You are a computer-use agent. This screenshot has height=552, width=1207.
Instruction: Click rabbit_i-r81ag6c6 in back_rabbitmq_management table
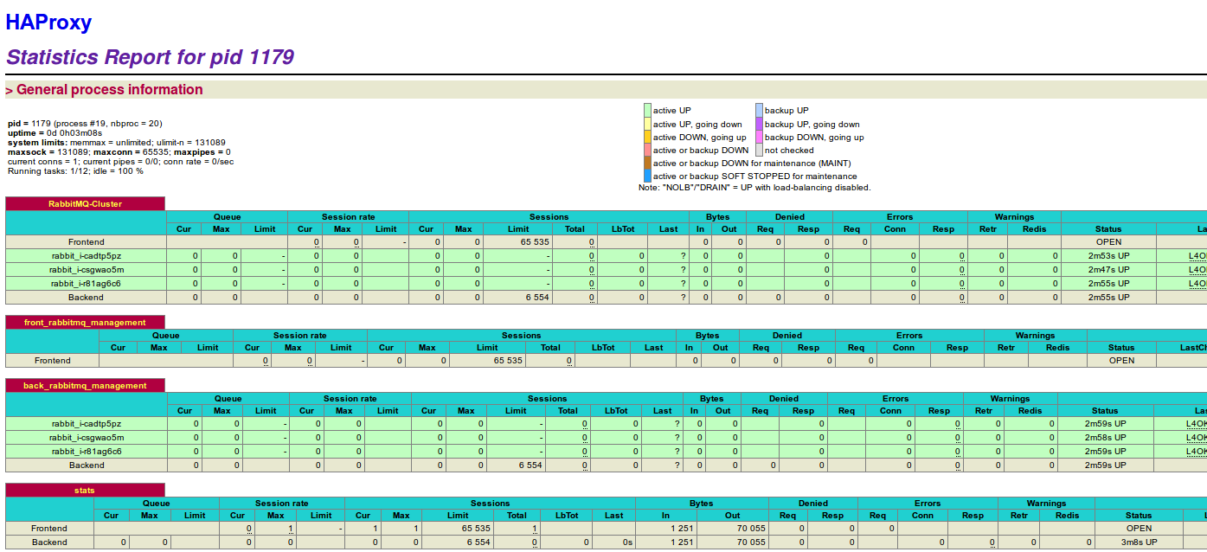click(x=87, y=452)
